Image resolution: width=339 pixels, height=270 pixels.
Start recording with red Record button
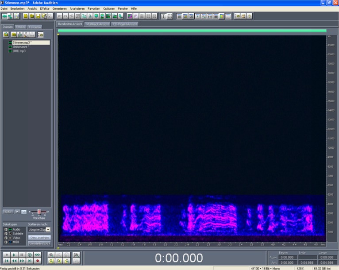coord(38,261)
